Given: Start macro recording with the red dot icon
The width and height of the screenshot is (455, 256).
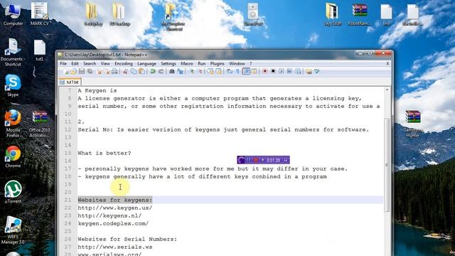Looking at the screenshot, I should click(264, 71).
